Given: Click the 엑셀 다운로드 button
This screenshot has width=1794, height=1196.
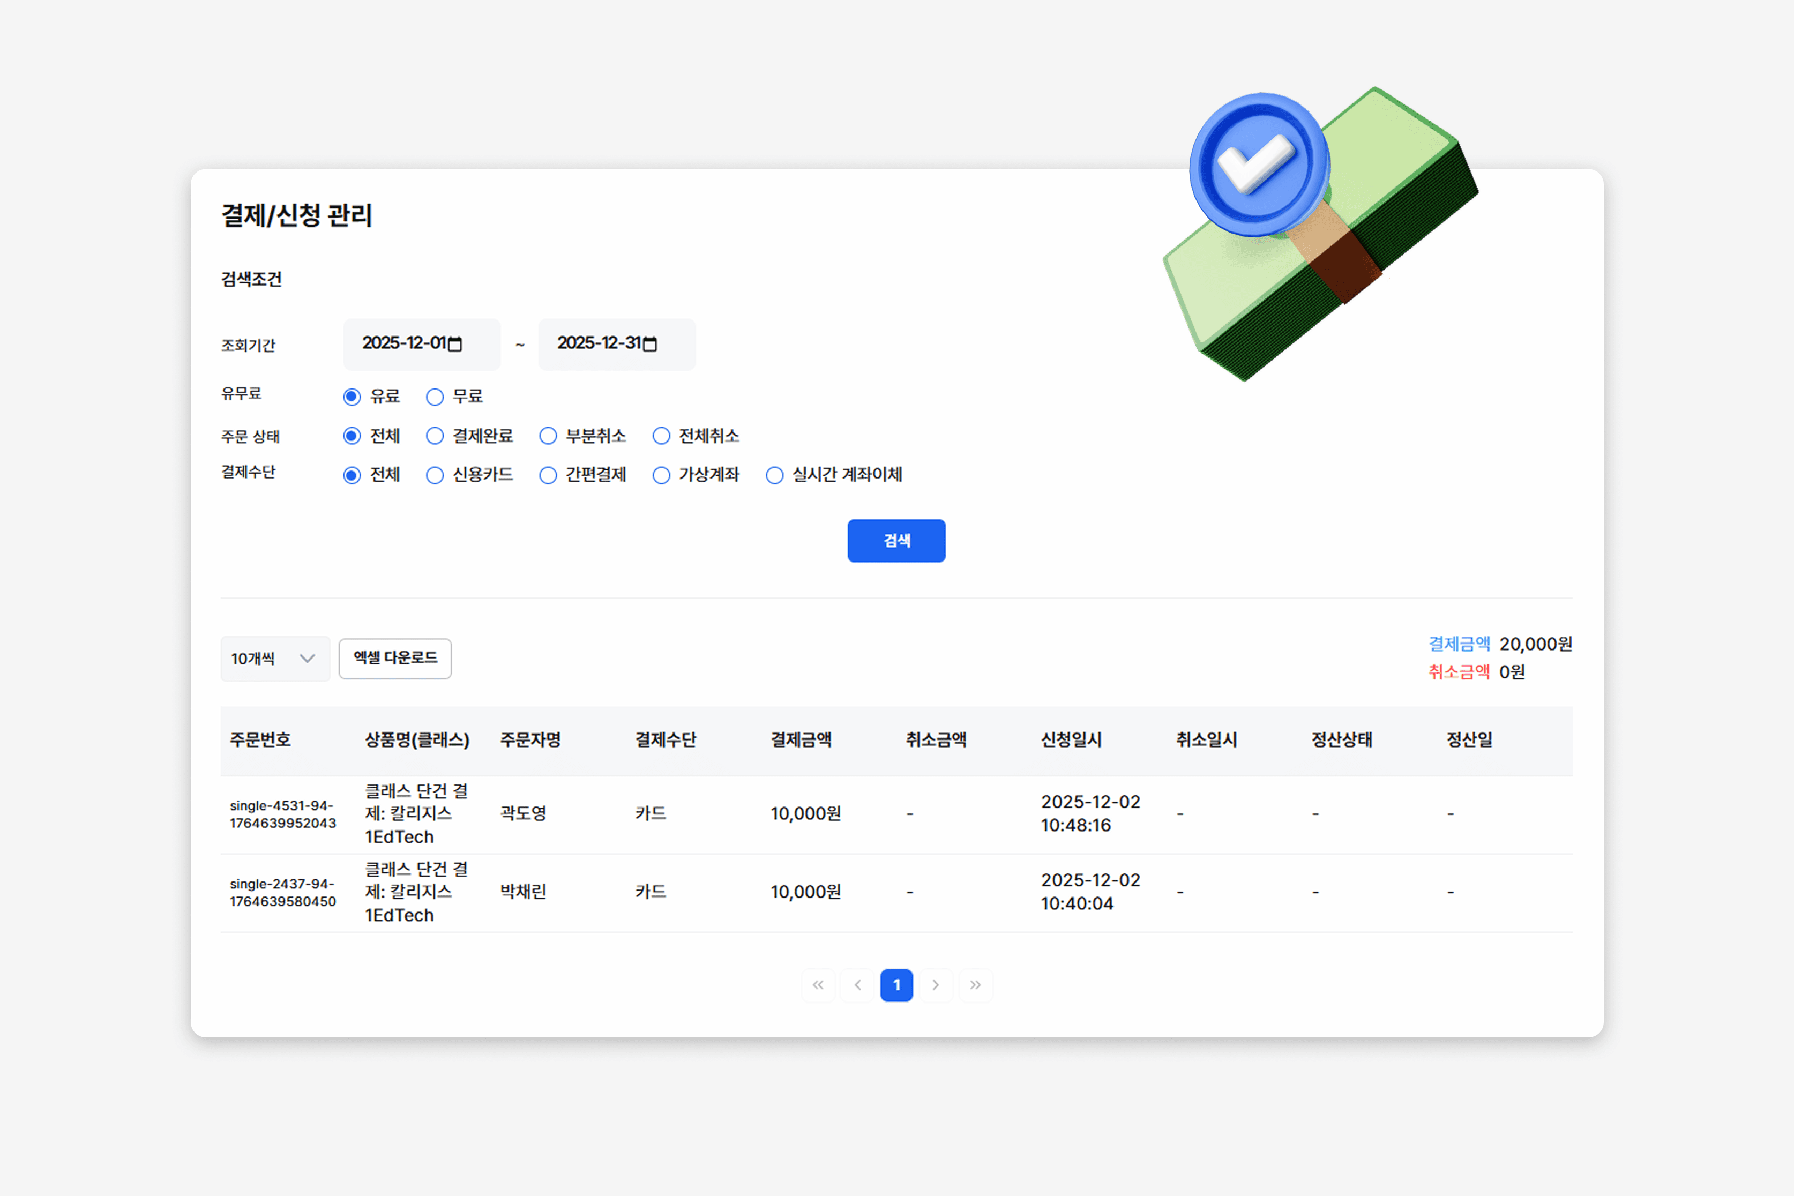Looking at the screenshot, I should (x=395, y=658).
